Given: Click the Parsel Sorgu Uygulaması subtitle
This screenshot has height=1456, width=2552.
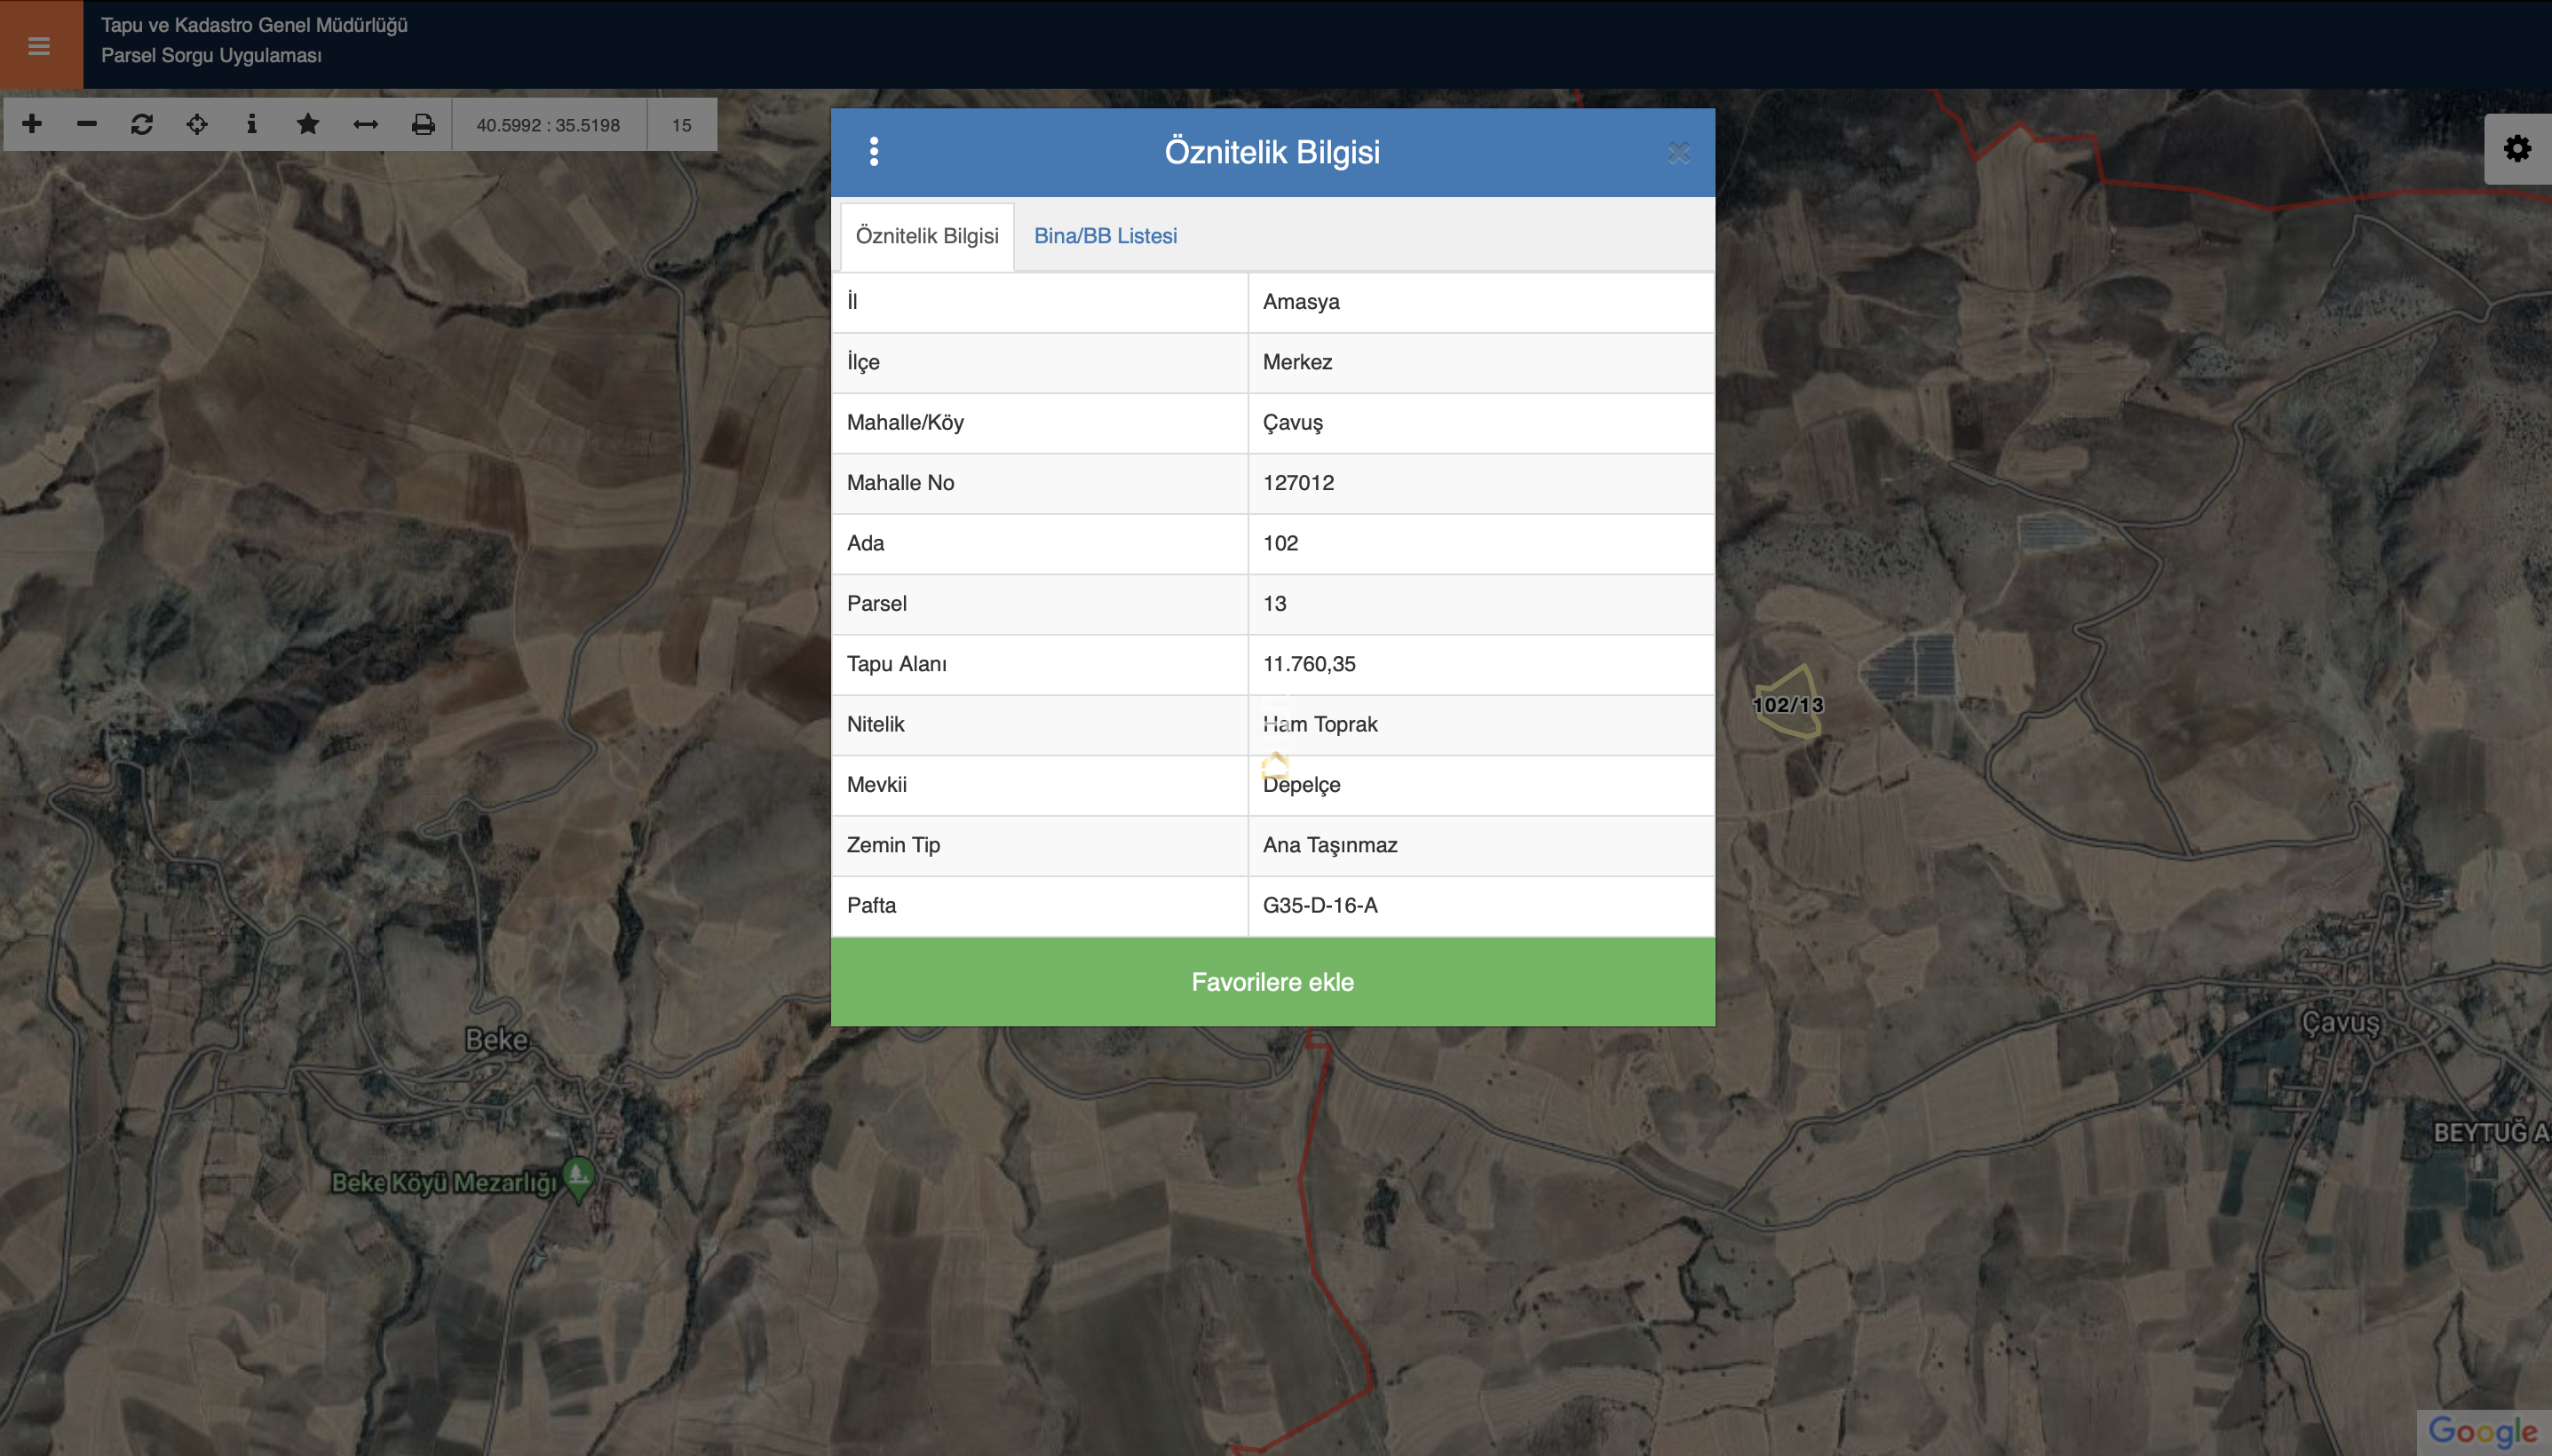Looking at the screenshot, I should pos(211,55).
